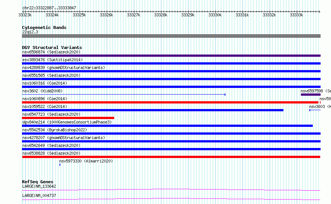Screen dimensions: 331x204
Task: Open the dgv840e214 (1000GenomesConsortiumPhase3) label
Action: (x=67, y=122)
